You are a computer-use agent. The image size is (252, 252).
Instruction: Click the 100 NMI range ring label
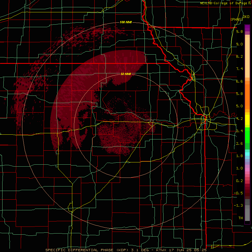(126, 22)
